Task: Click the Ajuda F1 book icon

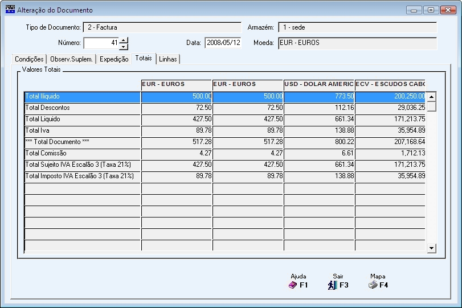Action: 293,285
